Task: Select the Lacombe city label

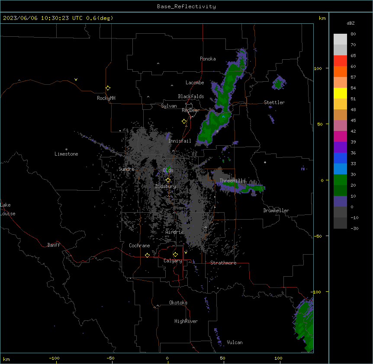Action: [x=195, y=83]
